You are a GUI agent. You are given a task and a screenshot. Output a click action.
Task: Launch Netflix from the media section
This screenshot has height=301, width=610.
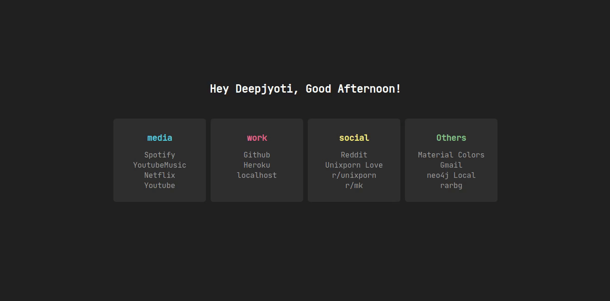point(159,175)
